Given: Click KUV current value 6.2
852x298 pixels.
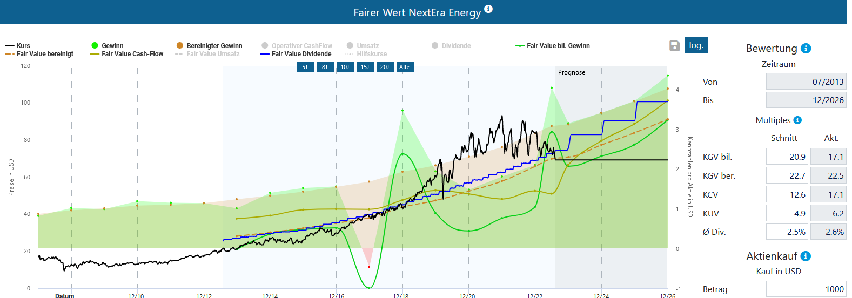Looking at the screenshot, I should pyautogui.click(x=828, y=213).
